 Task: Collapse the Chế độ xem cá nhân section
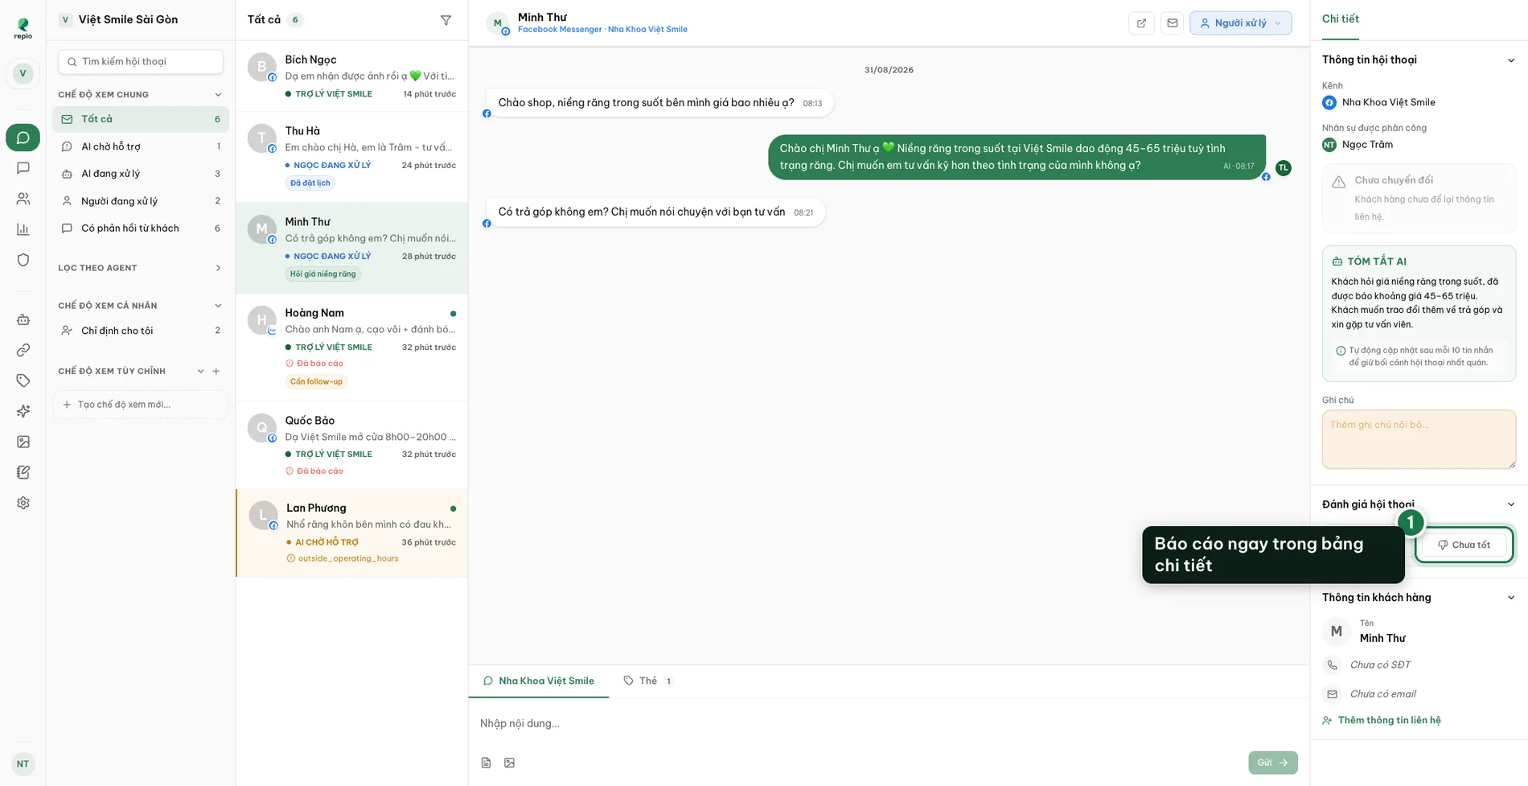tap(218, 306)
